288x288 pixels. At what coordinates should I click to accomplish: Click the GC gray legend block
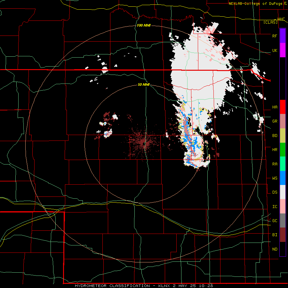pos(283,220)
